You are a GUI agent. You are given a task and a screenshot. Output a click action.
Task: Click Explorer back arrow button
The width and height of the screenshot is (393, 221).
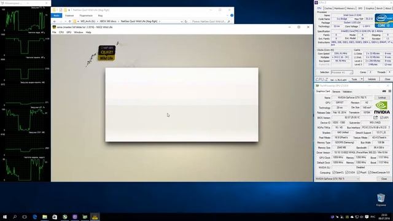(x=55, y=21)
